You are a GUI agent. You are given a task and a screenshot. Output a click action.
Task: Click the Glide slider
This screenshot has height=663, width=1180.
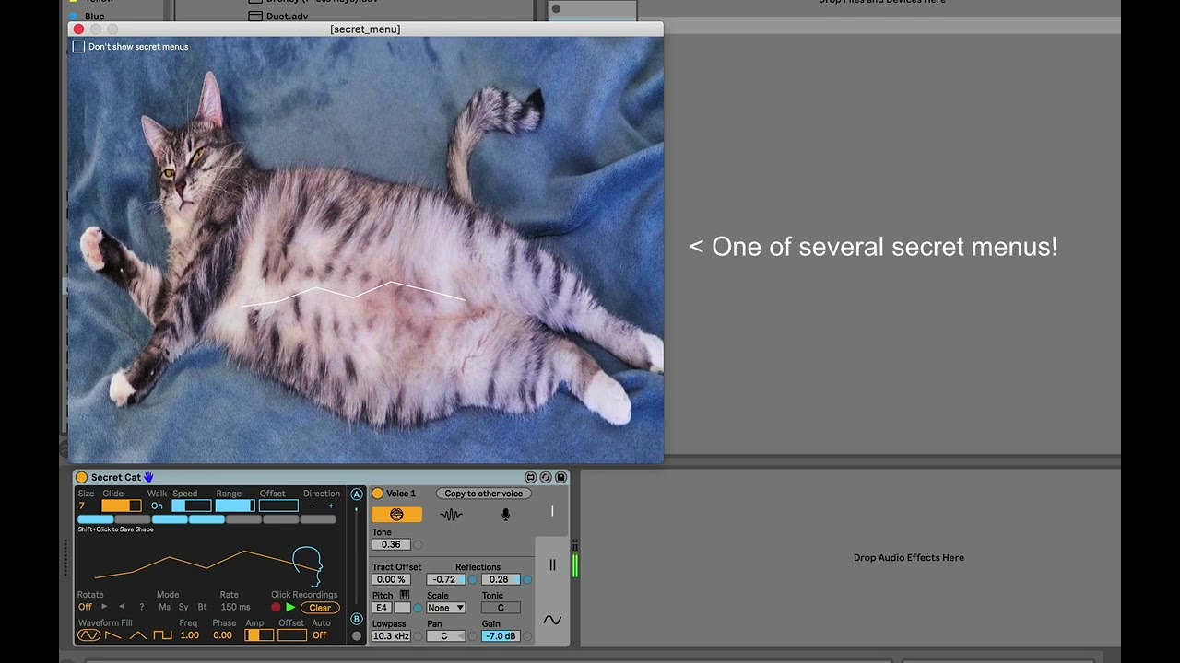pos(122,506)
